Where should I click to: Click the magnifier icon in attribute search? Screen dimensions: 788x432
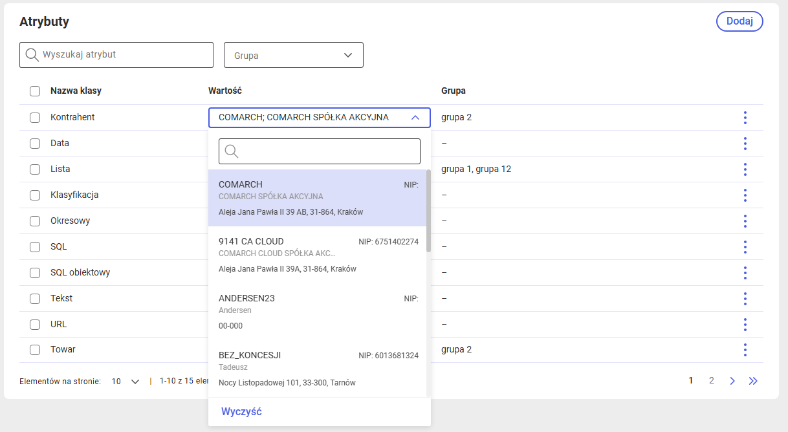point(32,55)
